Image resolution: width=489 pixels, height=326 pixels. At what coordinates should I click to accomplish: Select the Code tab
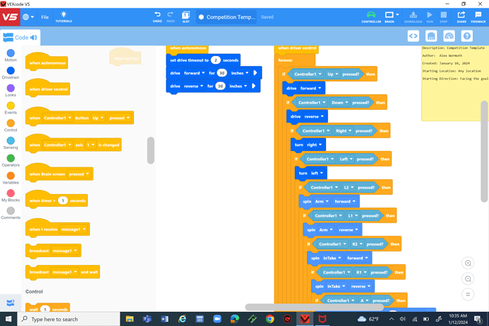pyautogui.click(x=21, y=38)
